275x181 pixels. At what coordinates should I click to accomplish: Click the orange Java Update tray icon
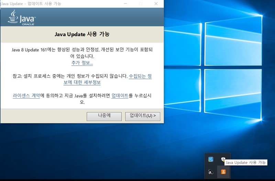click(x=223, y=172)
